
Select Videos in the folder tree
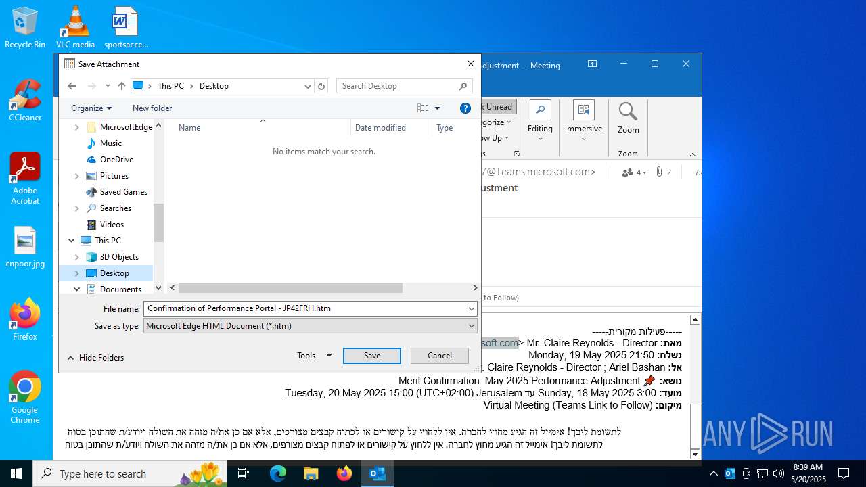[x=112, y=225]
